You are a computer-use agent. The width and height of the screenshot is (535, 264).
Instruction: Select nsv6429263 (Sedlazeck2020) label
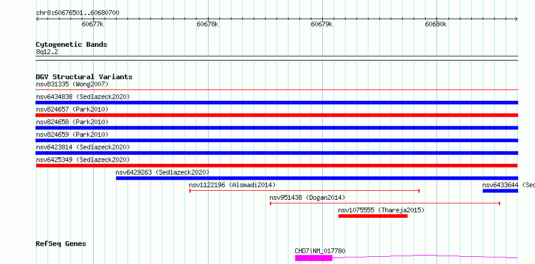(x=162, y=172)
